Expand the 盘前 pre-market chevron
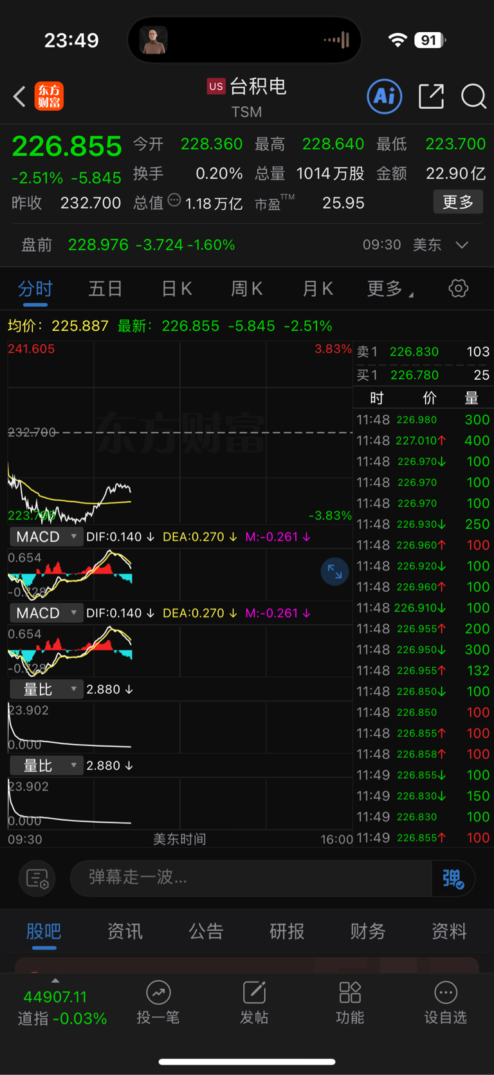The image size is (494, 1075). (462, 245)
